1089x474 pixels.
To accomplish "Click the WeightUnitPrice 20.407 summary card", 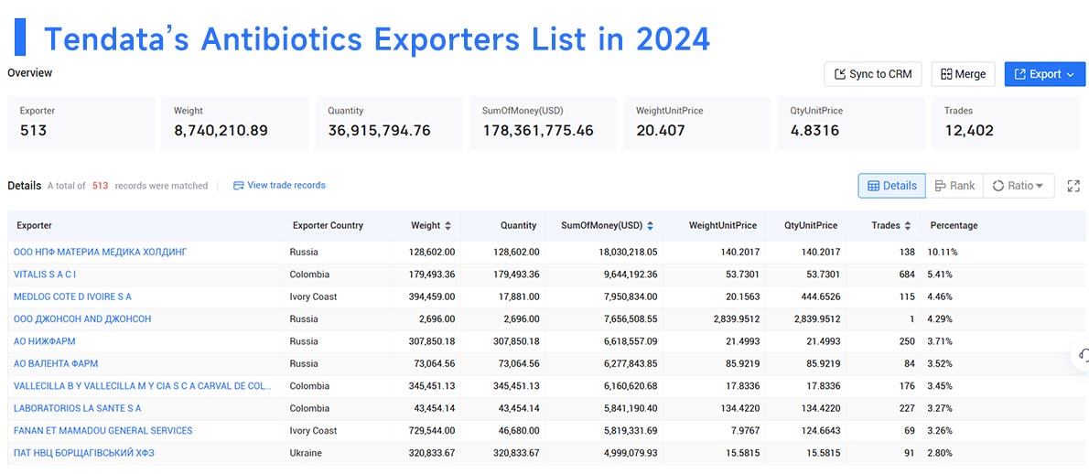I will tap(697, 123).
